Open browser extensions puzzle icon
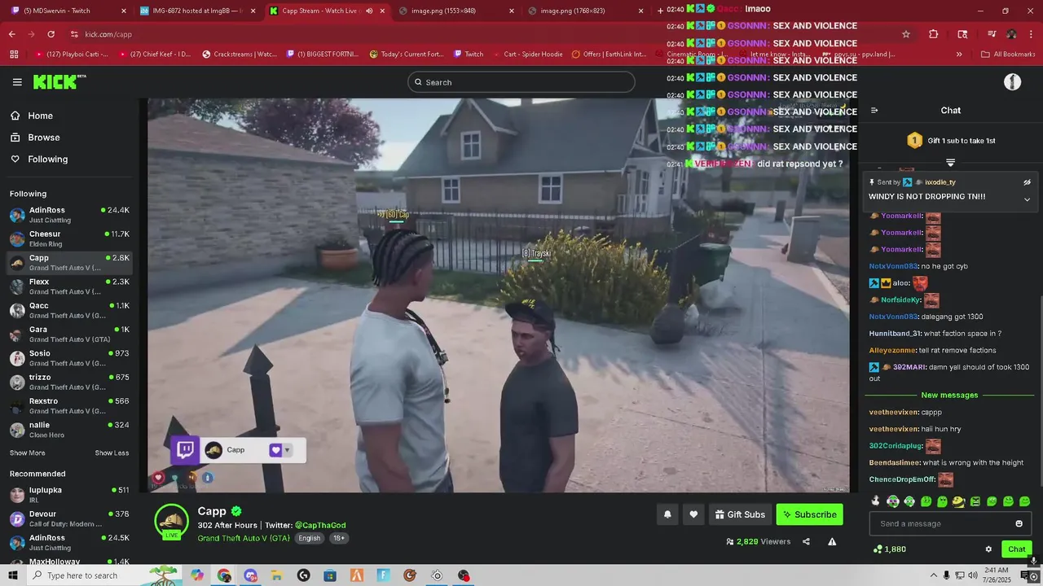The height and width of the screenshot is (586, 1043). [x=933, y=34]
